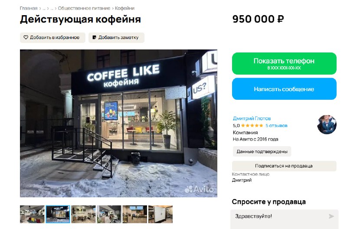Send the message with the arrow icon
Image resolution: width=347 pixels, height=229 pixels.
331,216
